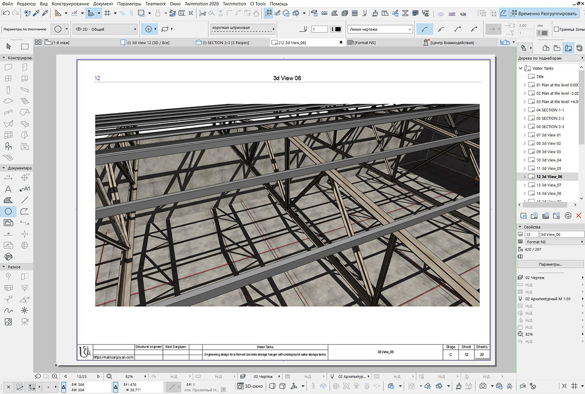Open Project Map icon in navigator

546,48
